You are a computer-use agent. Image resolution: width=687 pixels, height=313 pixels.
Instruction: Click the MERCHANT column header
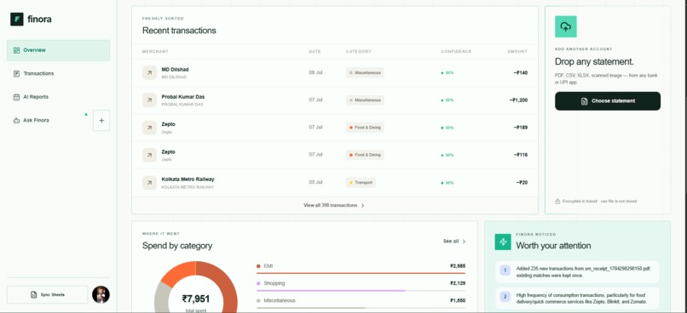point(155,52)
